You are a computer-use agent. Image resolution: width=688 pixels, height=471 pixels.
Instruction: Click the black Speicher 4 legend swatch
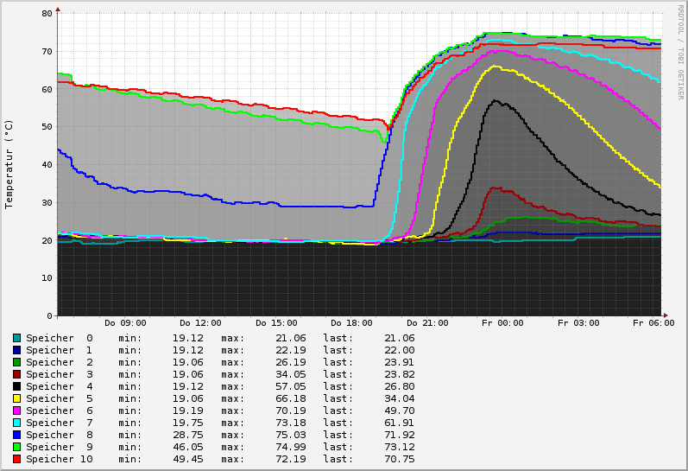click(16, 386)
